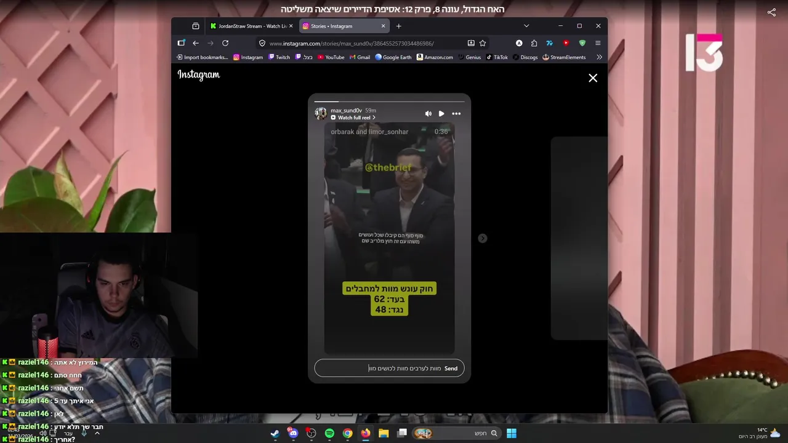The image size is (788, 443).
Task: Open Firefox from the taskbar
Action: (x=366, y=433)
